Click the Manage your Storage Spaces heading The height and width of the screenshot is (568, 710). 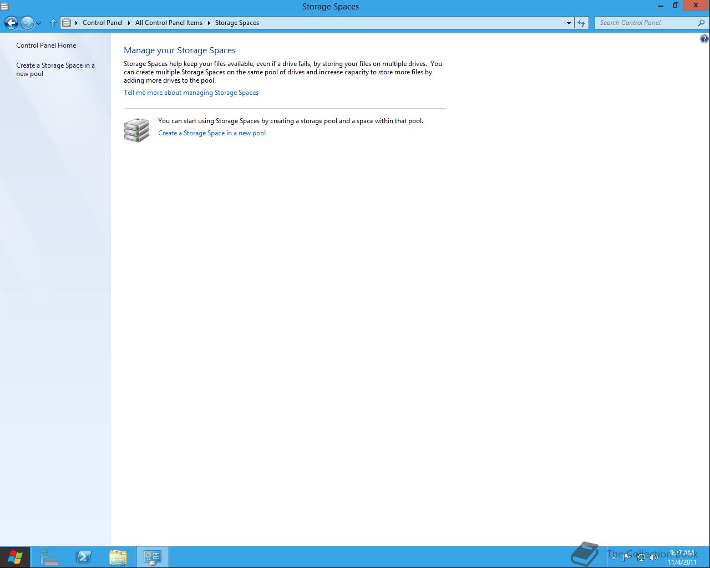180,50
